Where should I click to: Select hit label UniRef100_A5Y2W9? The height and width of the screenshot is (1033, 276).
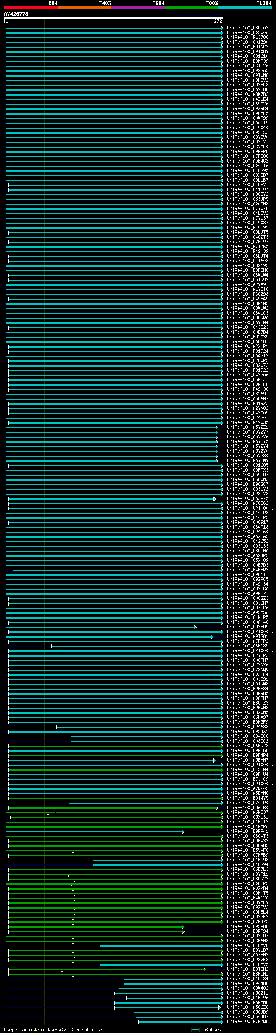tap(248, 461)
